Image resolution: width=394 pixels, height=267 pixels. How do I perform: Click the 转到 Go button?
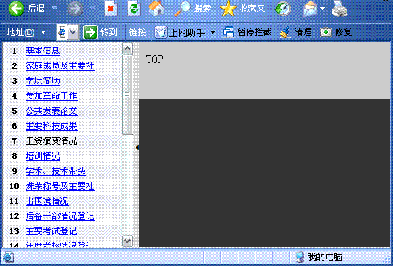[100, 32]
